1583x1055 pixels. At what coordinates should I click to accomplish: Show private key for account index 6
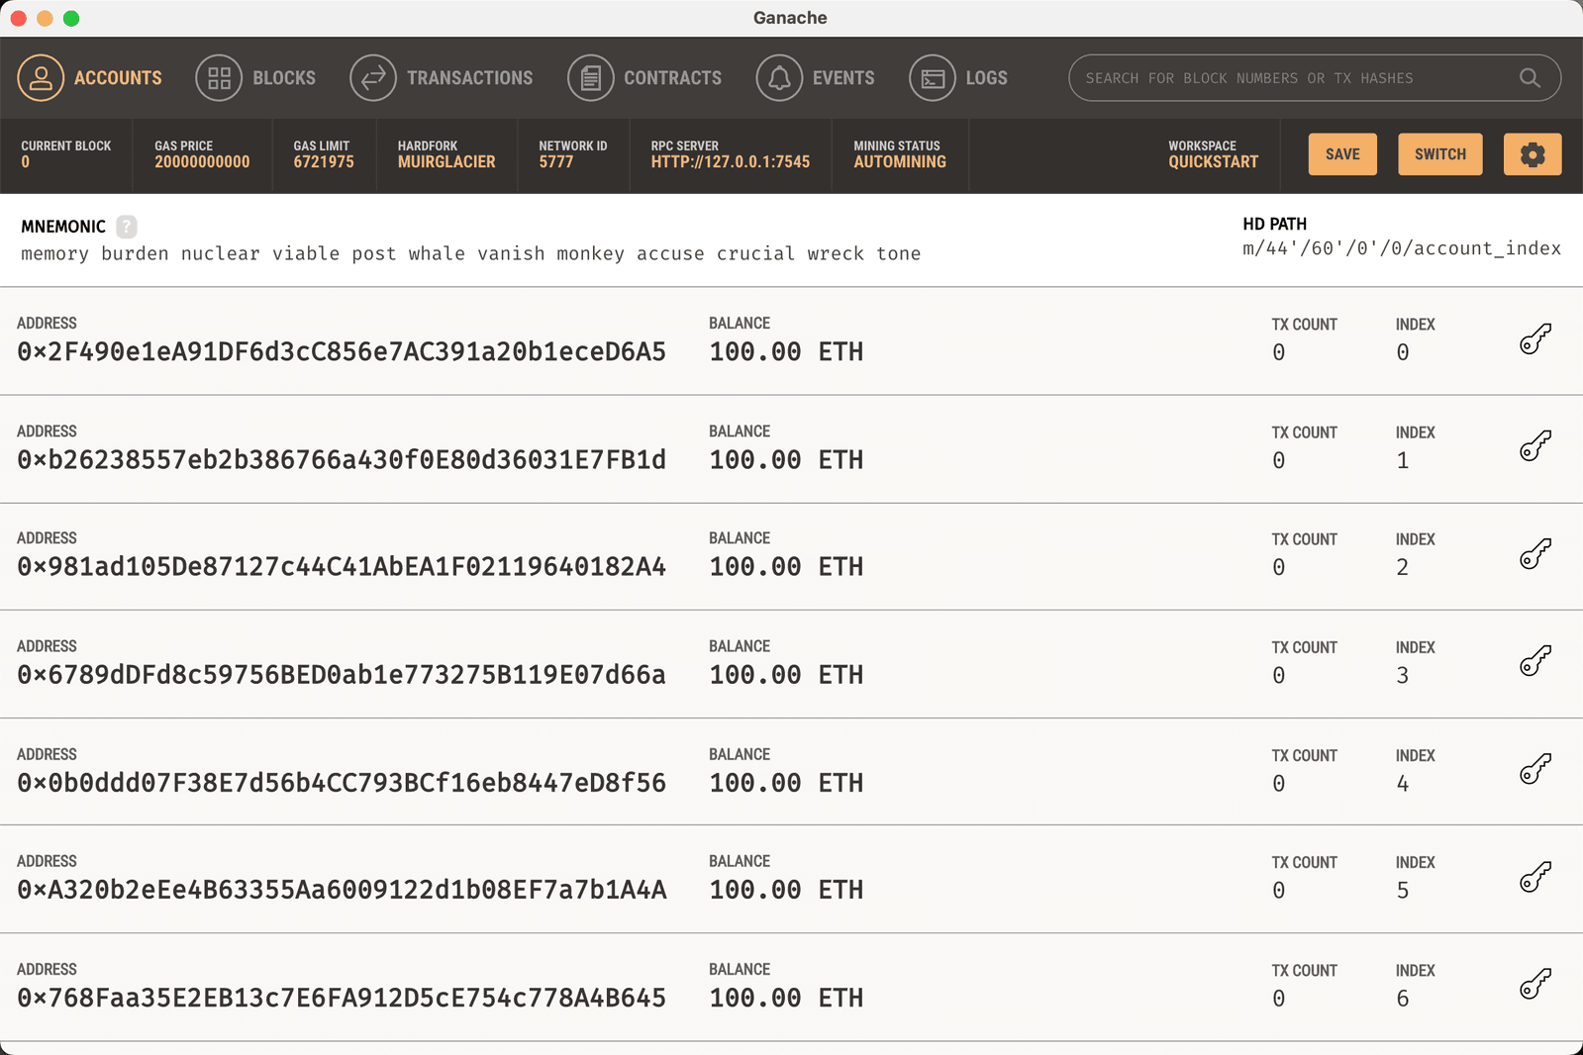pos(1535,984)
